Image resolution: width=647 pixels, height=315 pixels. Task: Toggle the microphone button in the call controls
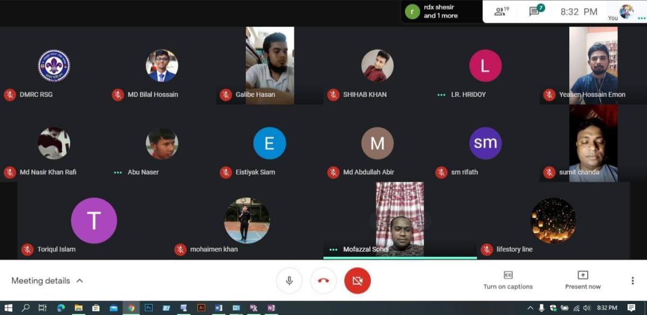pyautogui.click(x=289, y=281)
